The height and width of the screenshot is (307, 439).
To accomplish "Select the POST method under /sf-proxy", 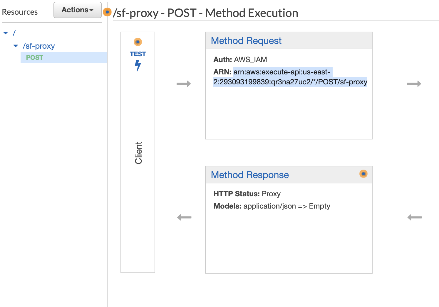I will click(35, 57).
